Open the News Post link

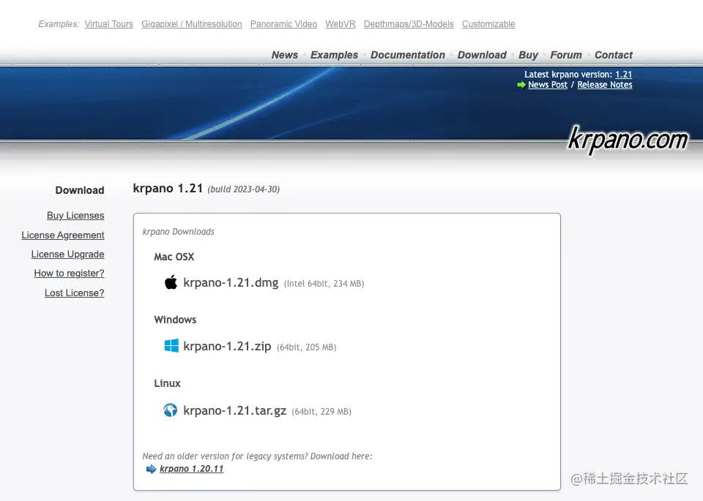click(x=548, y=85)
